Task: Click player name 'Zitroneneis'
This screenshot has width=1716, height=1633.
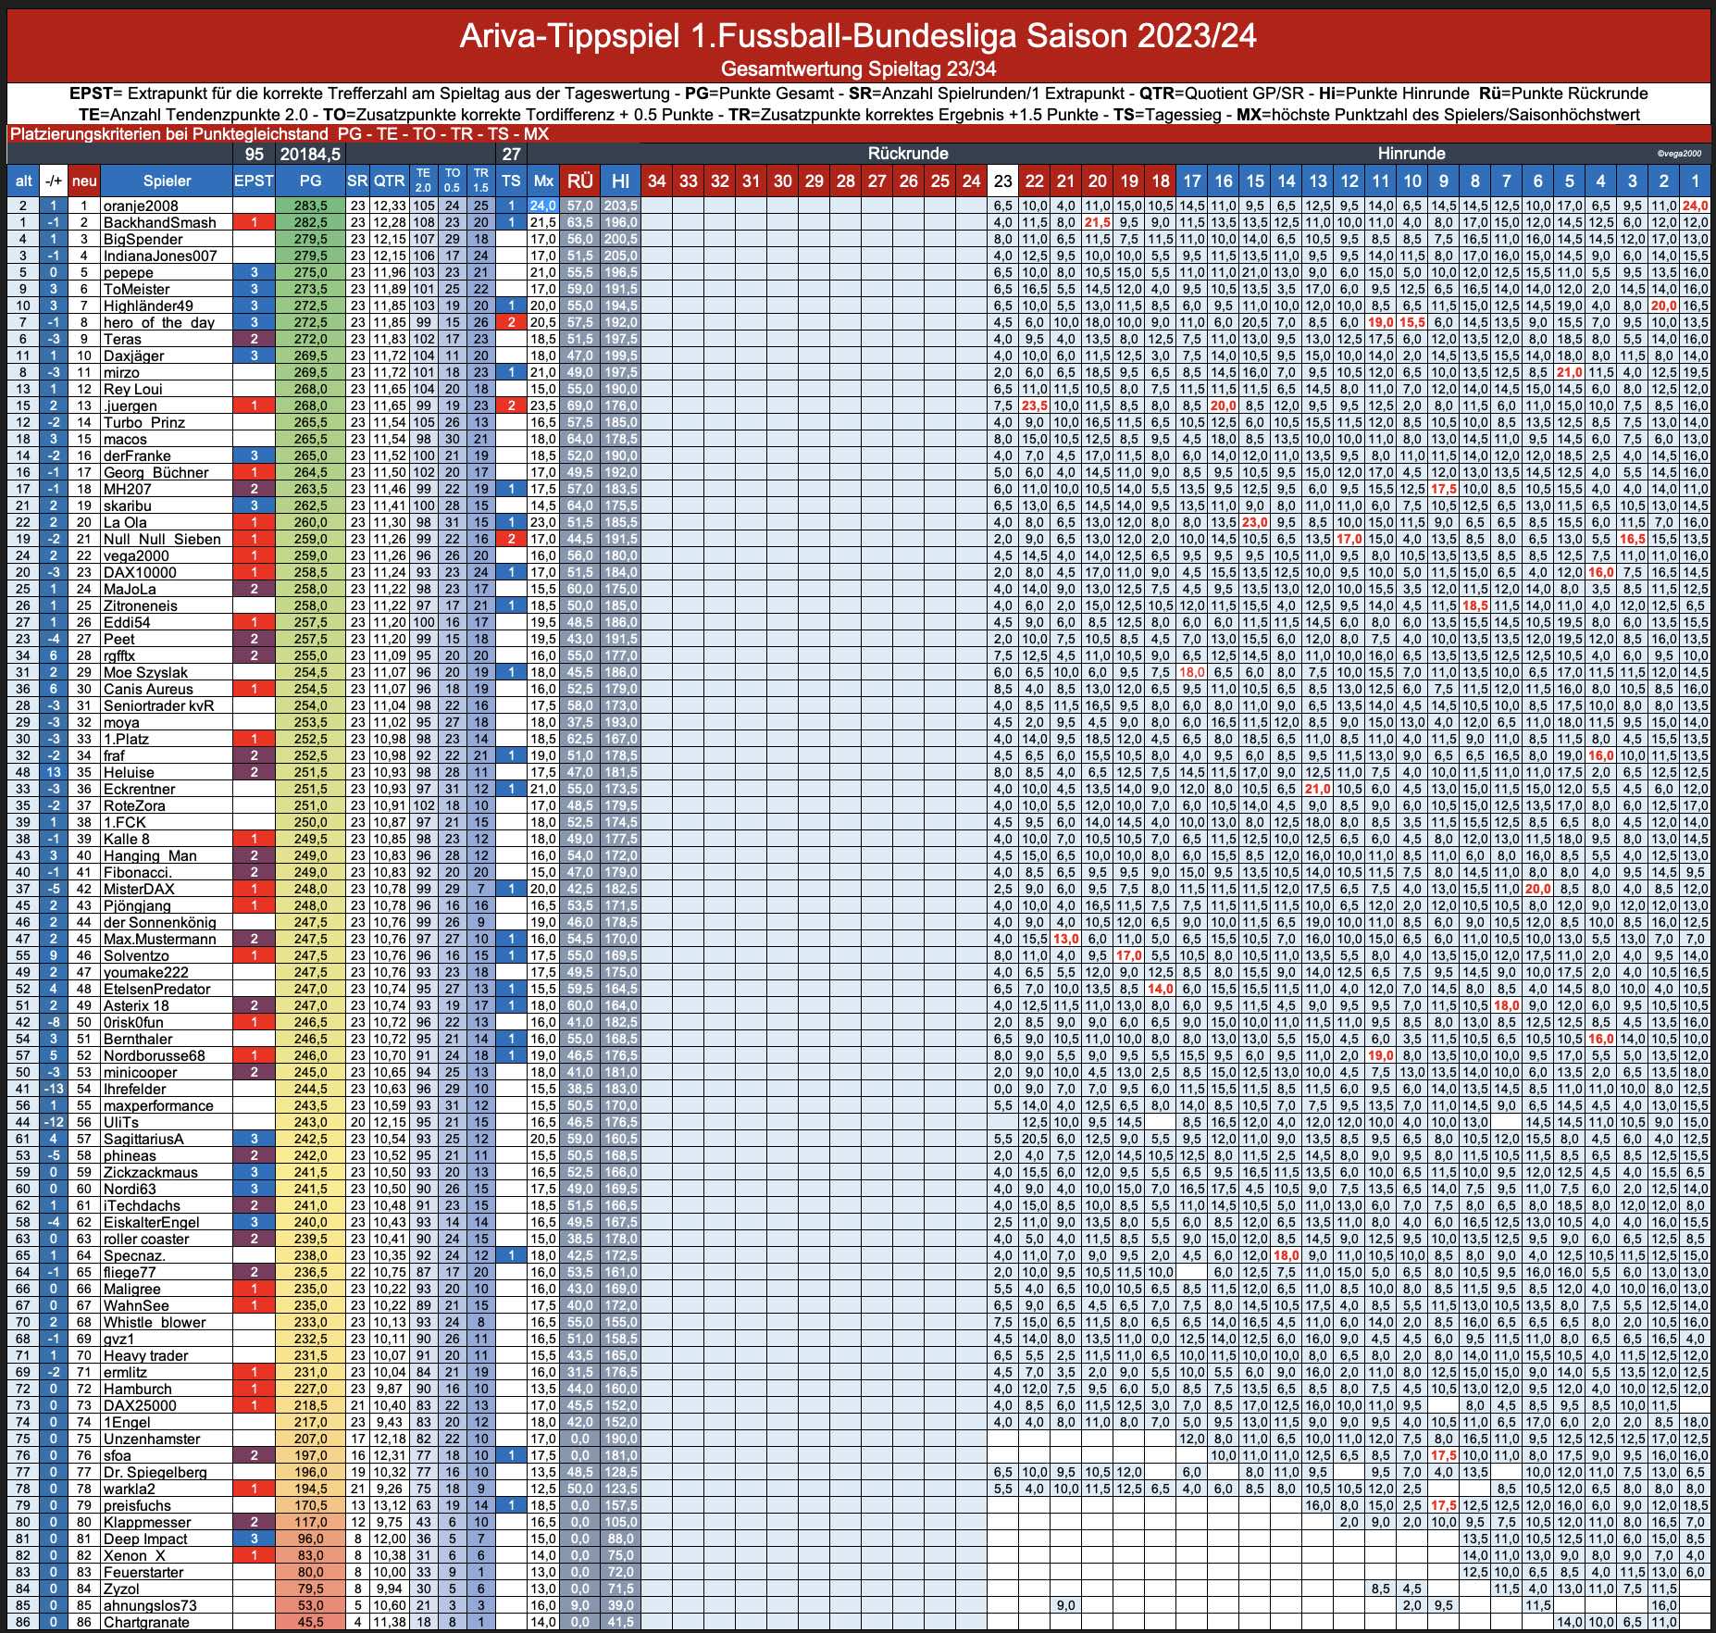Action: 141,605
